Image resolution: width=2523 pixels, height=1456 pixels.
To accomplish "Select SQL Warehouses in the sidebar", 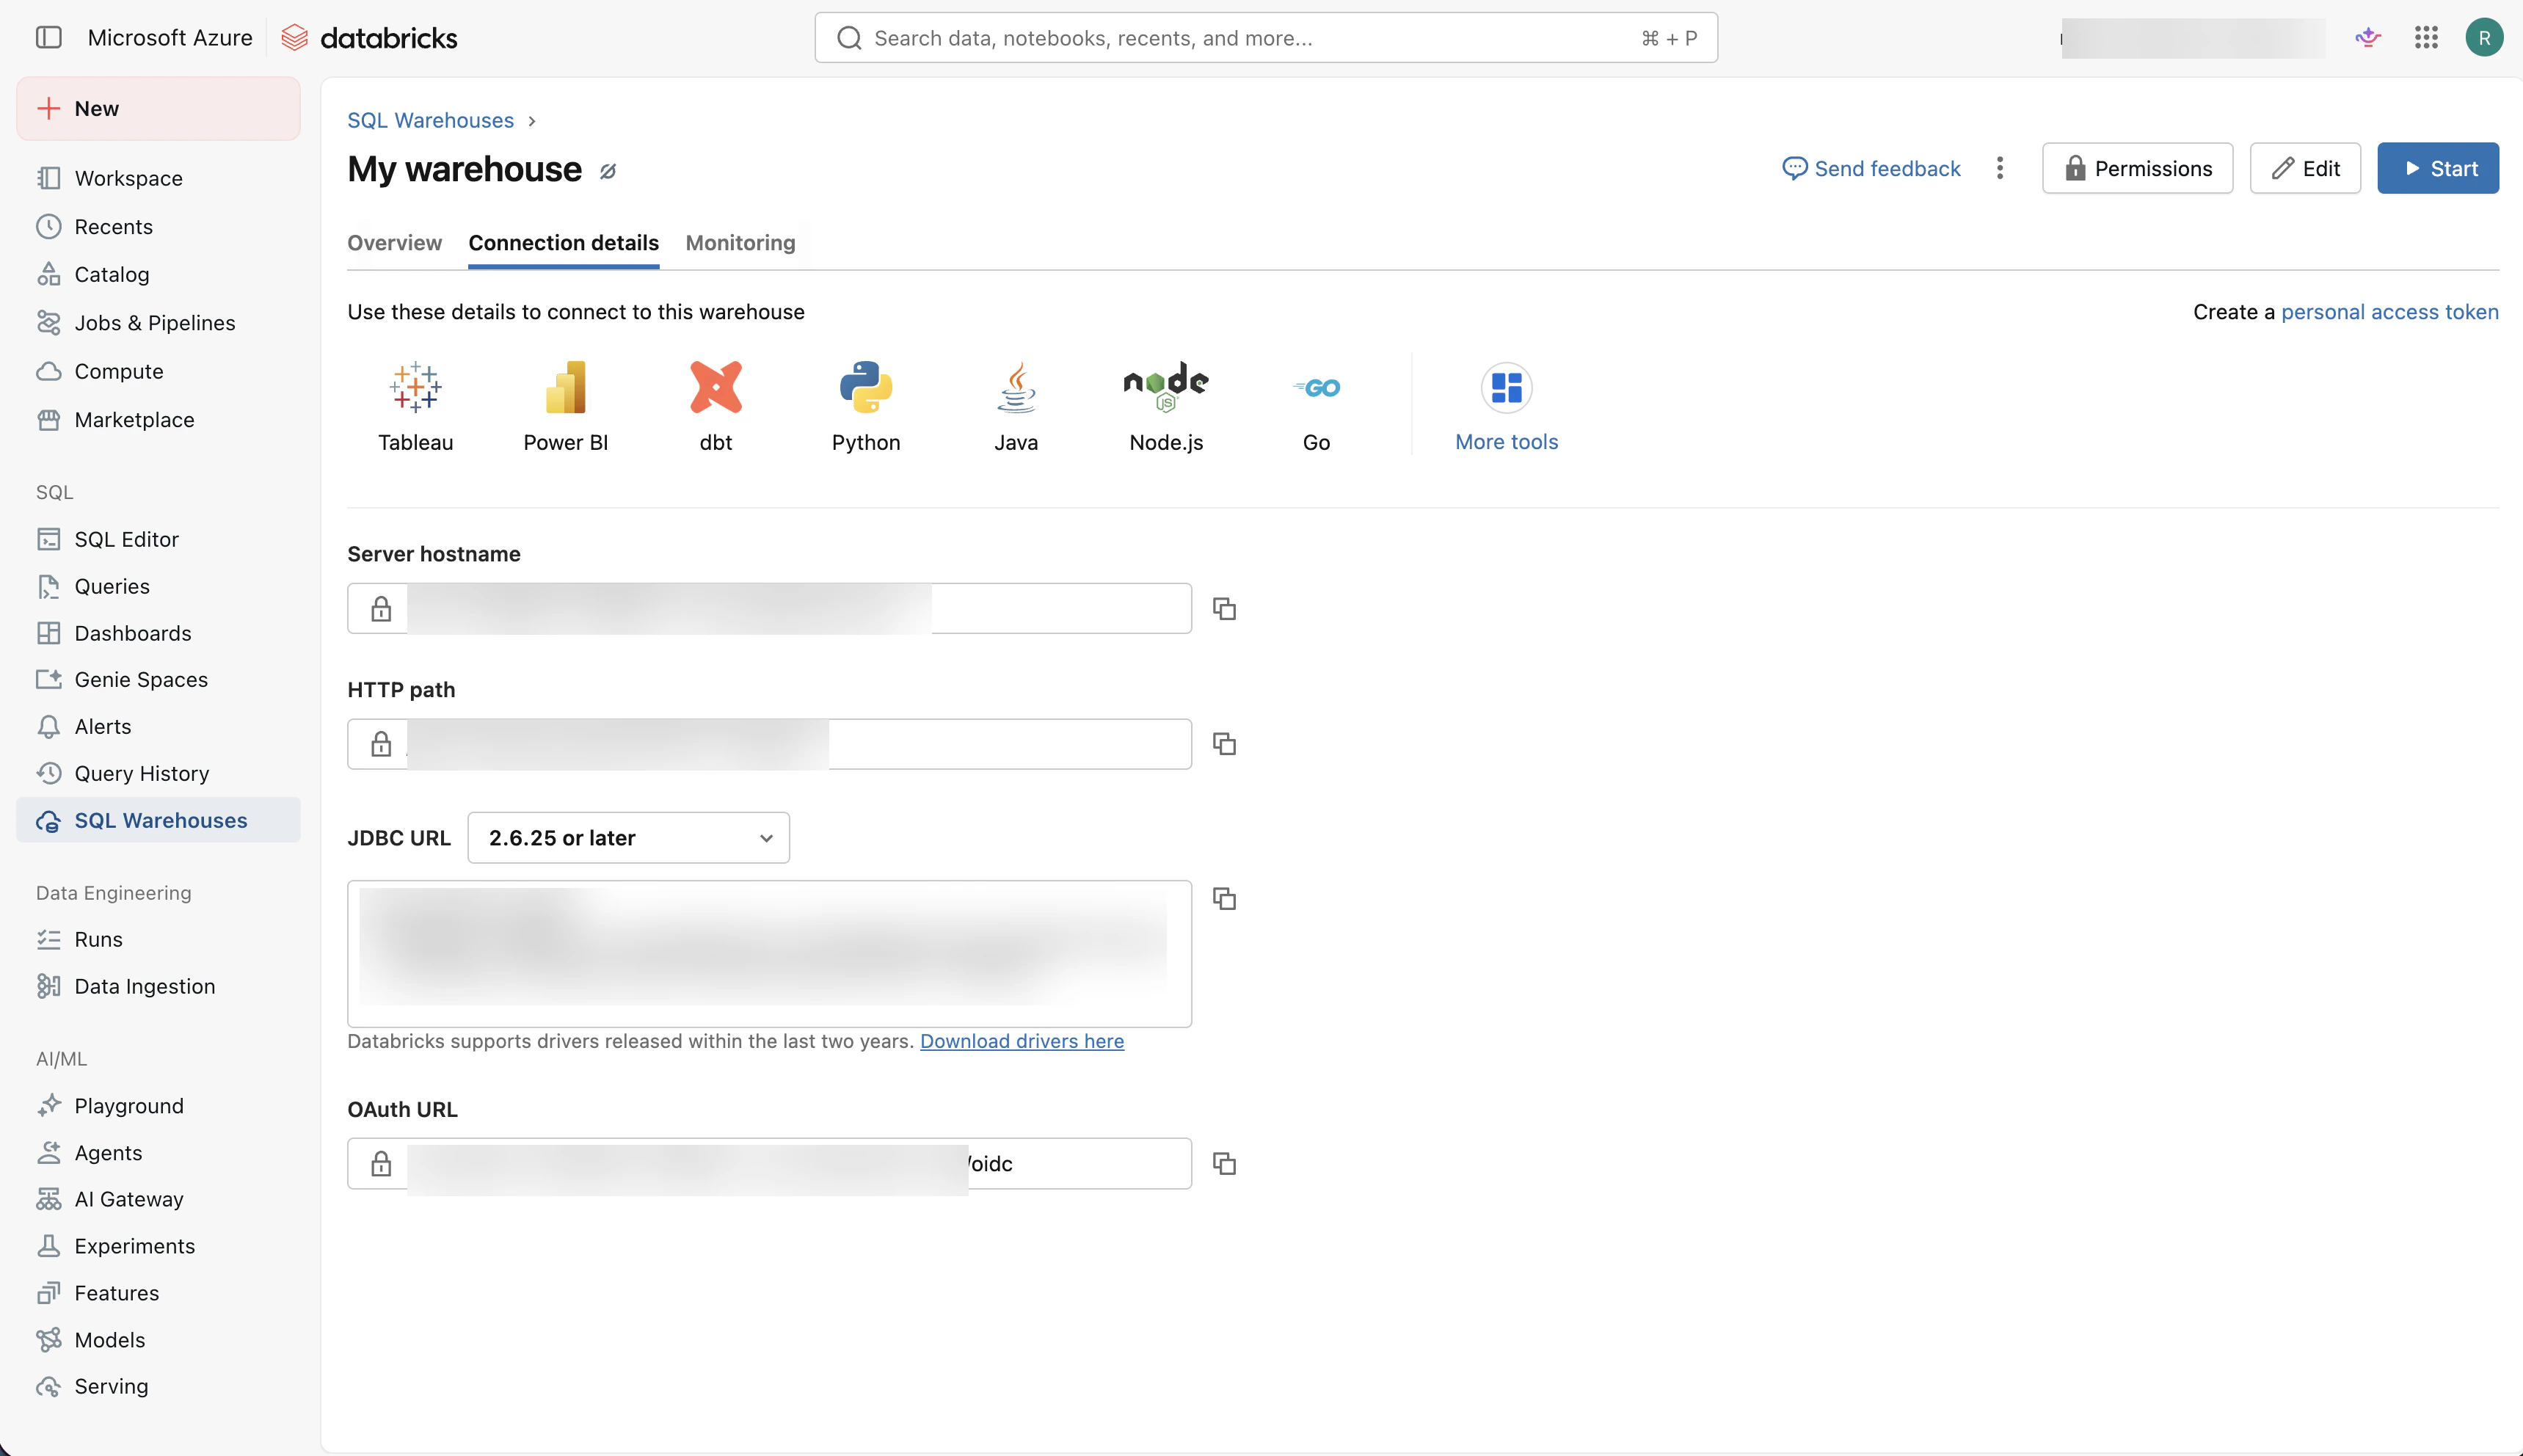I will [158, 820].
